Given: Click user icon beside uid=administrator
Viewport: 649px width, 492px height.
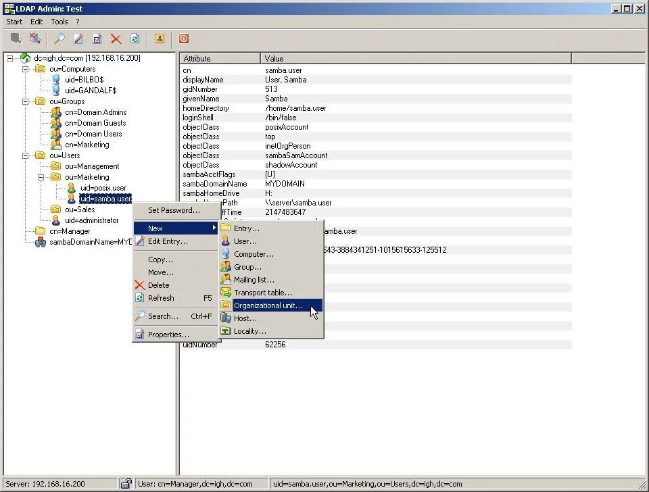Looking at the screenshot, I should 56,220.
